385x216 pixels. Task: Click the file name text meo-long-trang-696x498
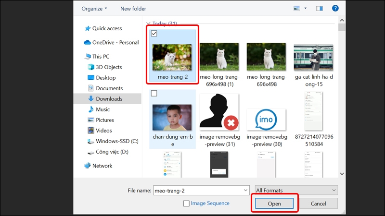[267, 81]
